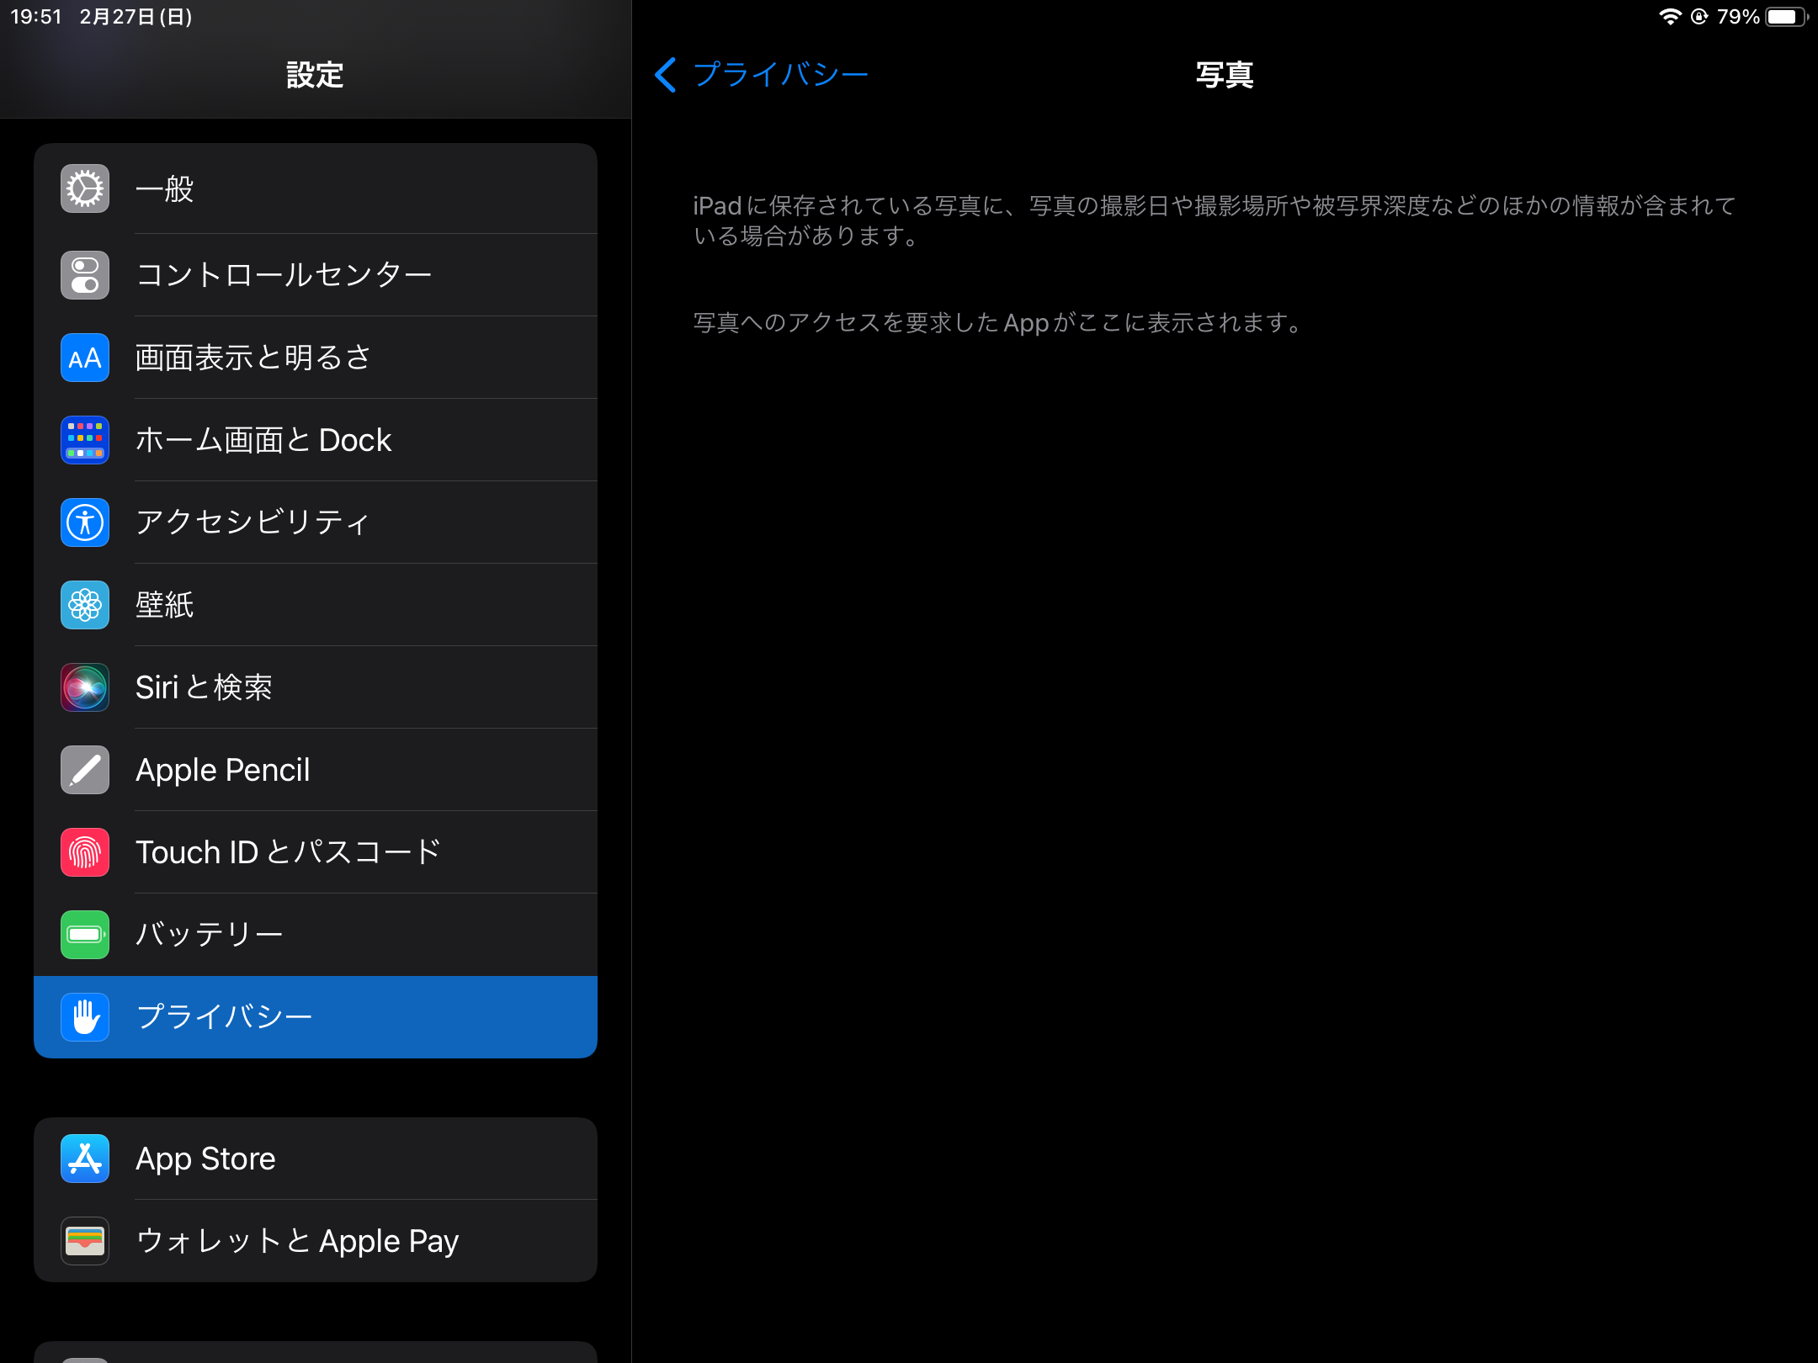Tap the Apple Pencil icon
The width and height of the screenshot is (1818, 1363).
85,770
